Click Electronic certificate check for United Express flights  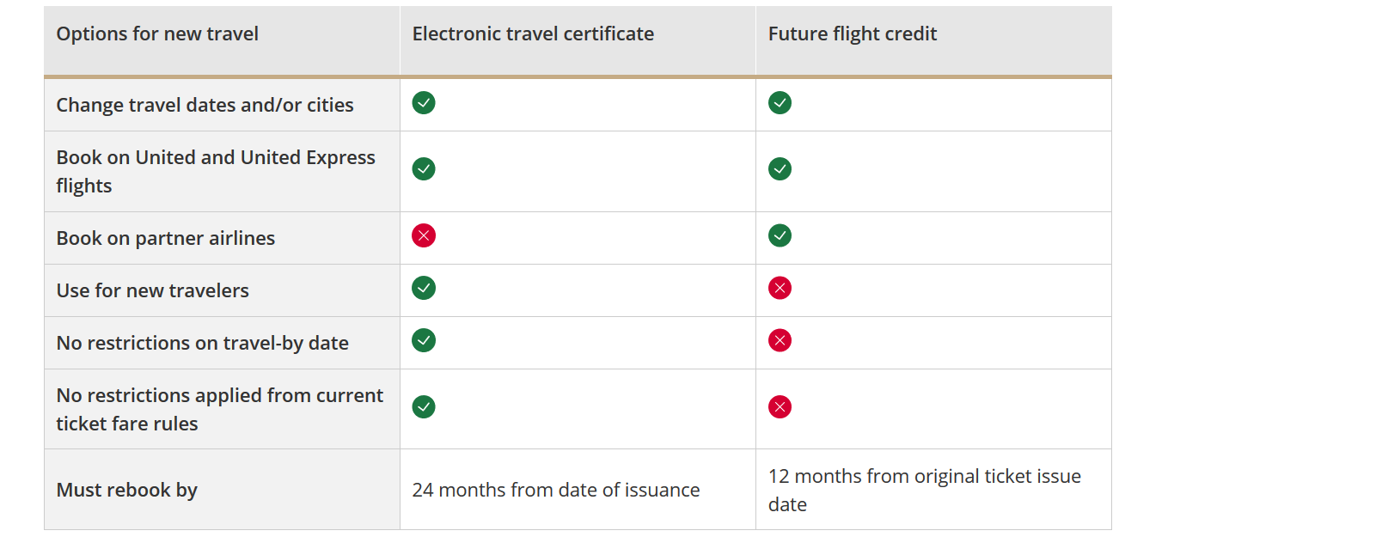coord(424,169)
